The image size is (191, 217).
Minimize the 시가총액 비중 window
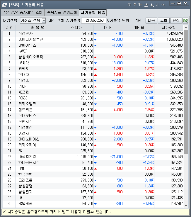point(173,4)
